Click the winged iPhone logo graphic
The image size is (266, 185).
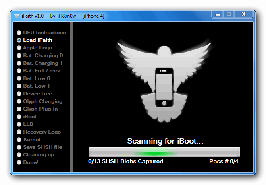point(164,80)
